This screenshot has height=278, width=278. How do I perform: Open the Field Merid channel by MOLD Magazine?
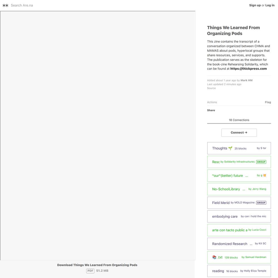click(x=239, y=203)
